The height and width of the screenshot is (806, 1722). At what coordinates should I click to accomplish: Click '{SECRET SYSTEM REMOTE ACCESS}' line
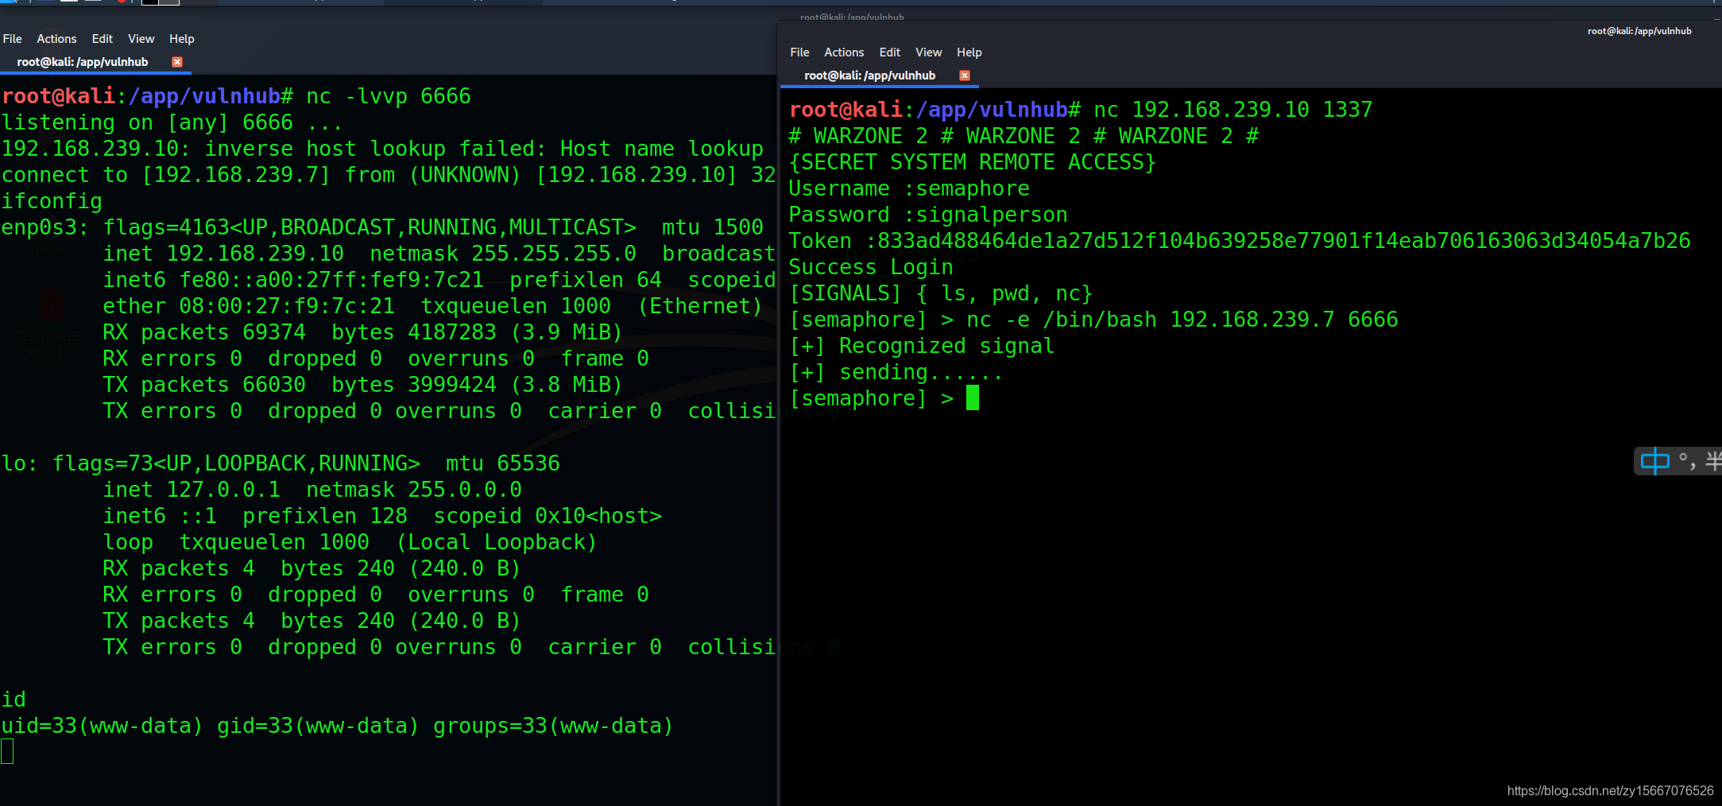coord(973,162)
